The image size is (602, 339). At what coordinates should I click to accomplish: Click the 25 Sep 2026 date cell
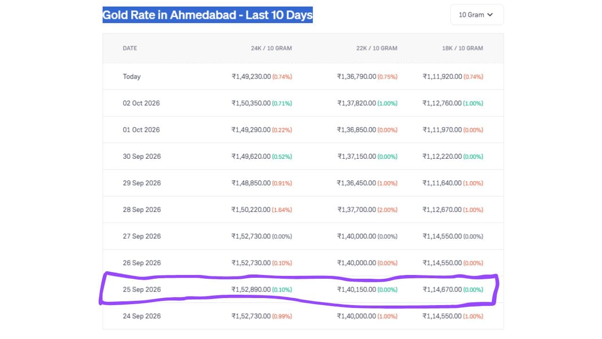coord(142,290)
